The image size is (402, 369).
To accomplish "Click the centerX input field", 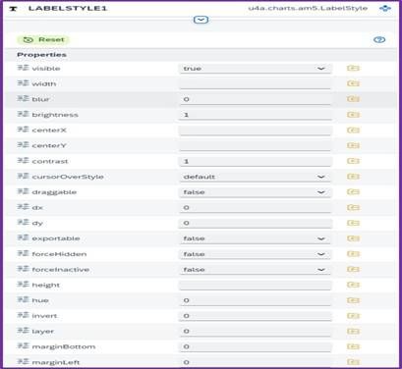I will [x=256, y=131].
